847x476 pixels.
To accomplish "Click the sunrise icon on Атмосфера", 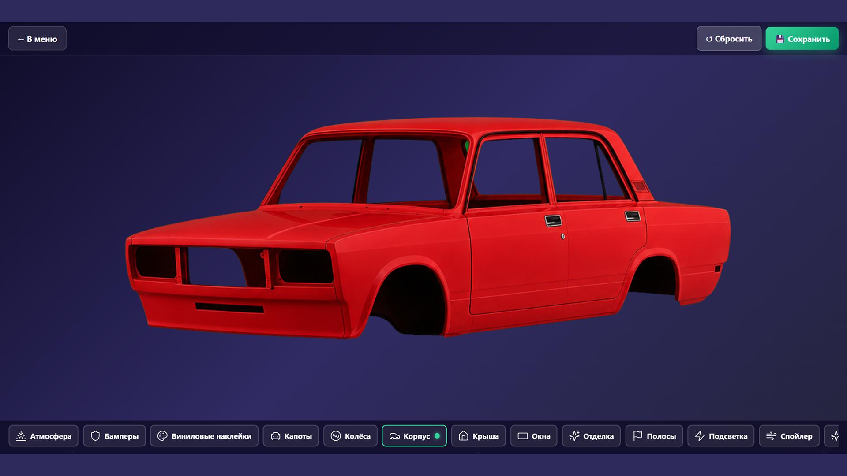I will tap(21, 436).
